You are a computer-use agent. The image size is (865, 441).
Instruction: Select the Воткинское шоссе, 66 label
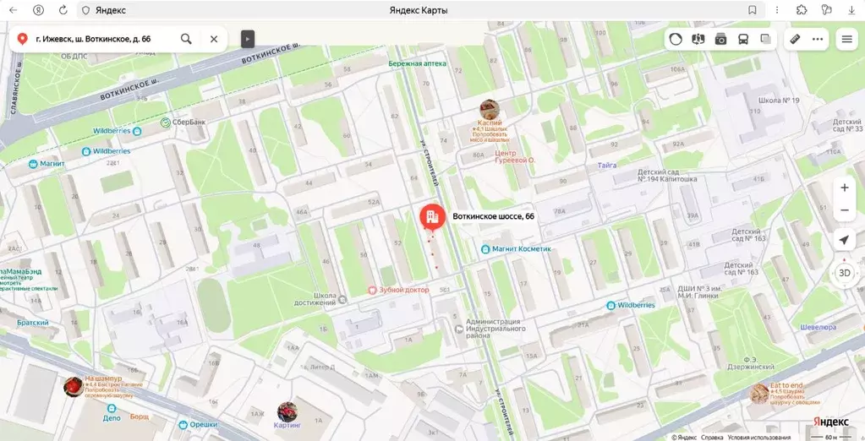493,216
